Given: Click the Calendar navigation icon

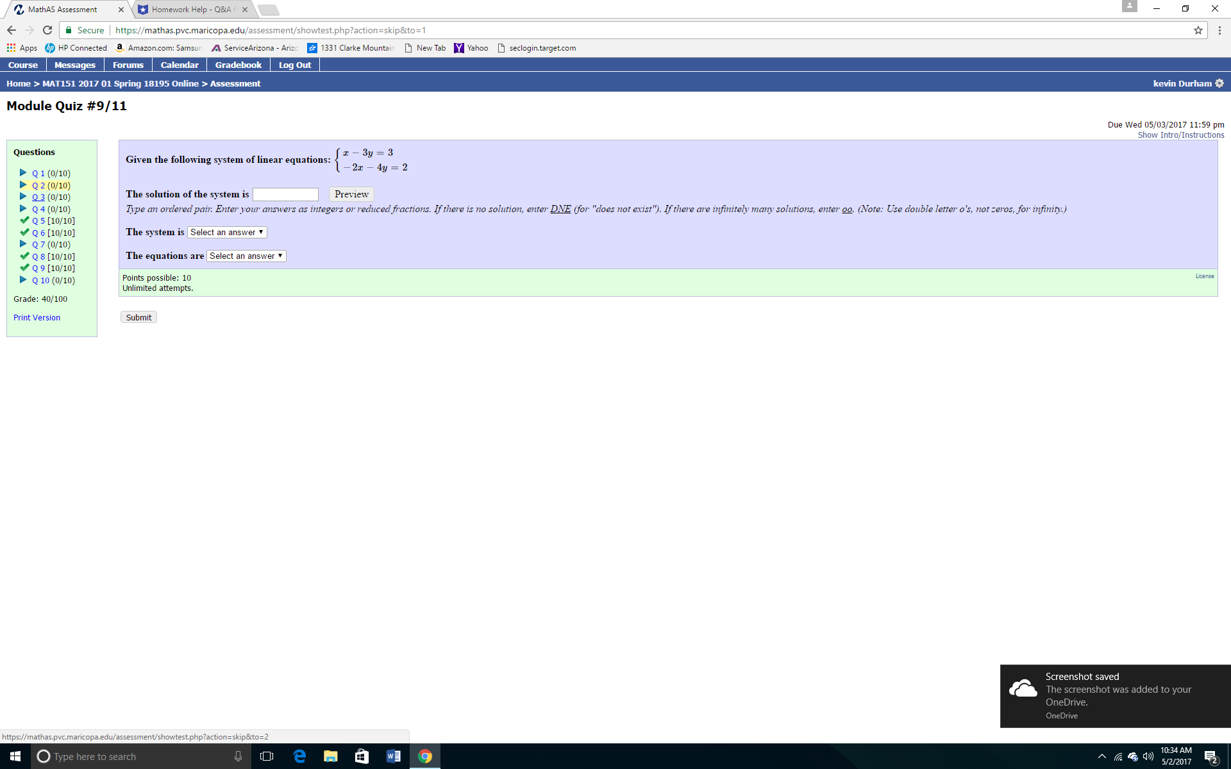Looking at the screenshot, I should pyautogui.click(x=179, y=65).
